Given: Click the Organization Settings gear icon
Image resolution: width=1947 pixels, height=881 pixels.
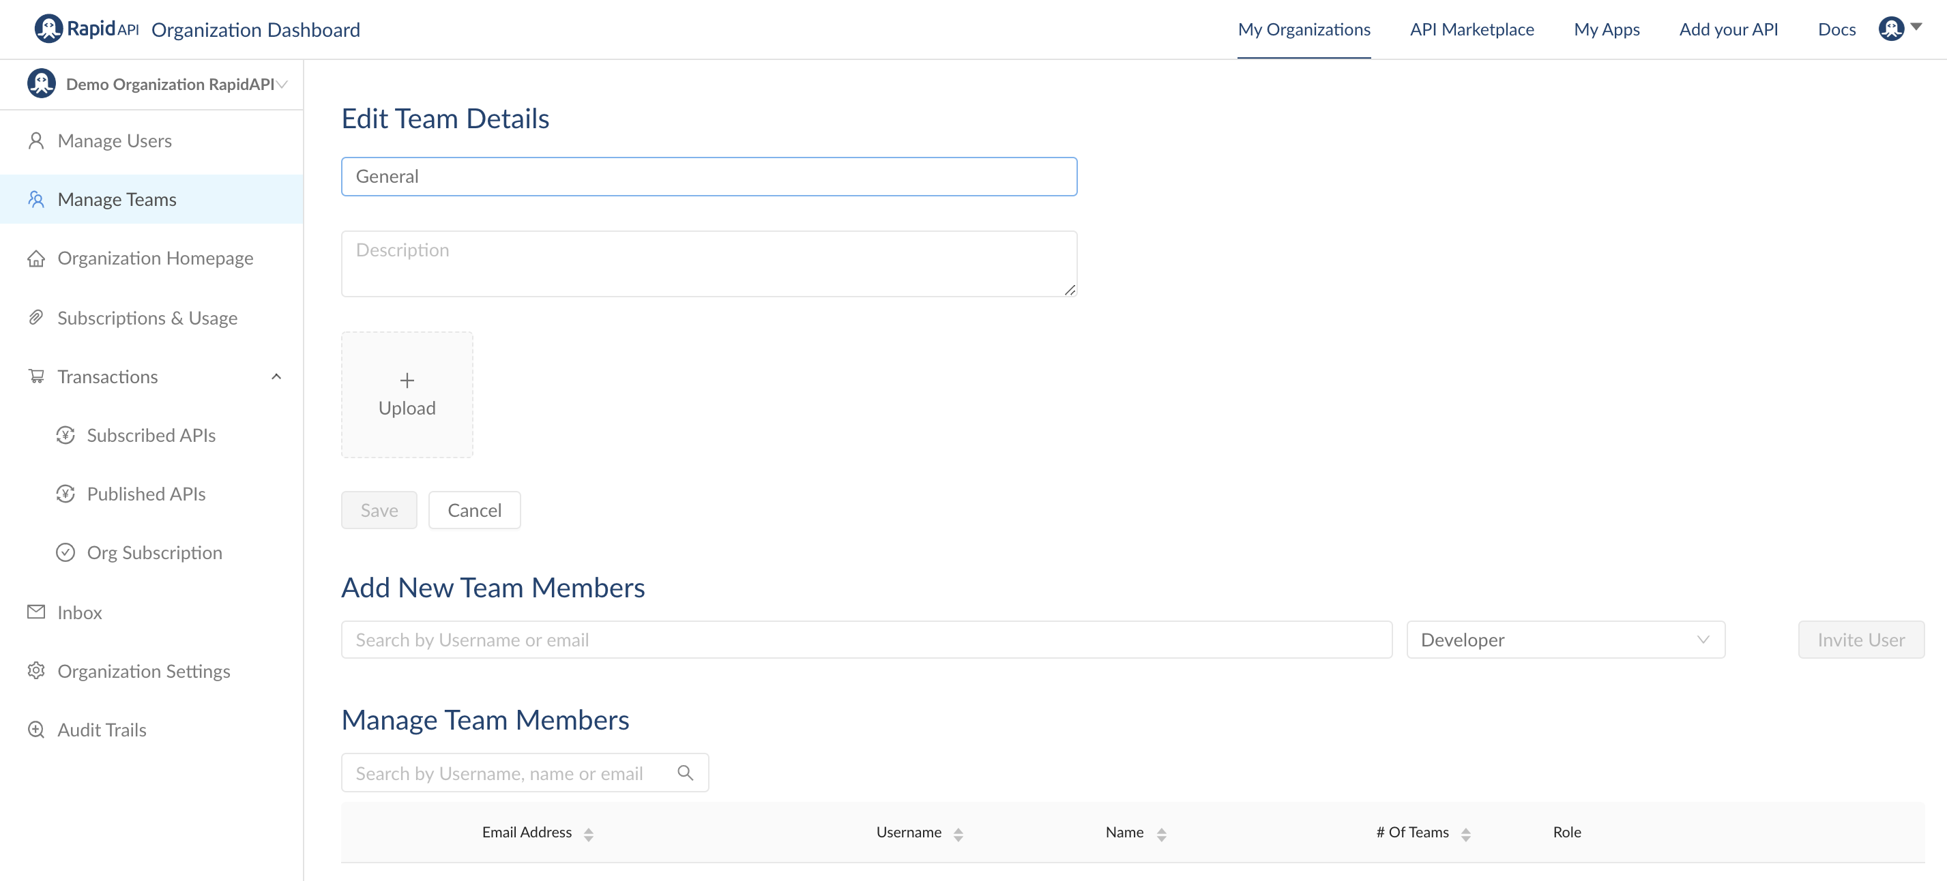Looking at the screenshot, I should pos(35,671).
